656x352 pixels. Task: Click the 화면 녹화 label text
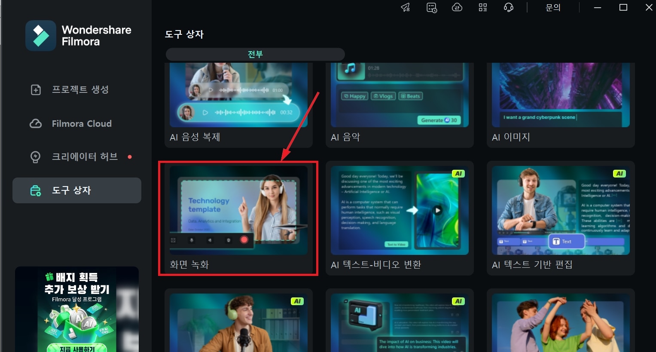(x=189, y=265)
